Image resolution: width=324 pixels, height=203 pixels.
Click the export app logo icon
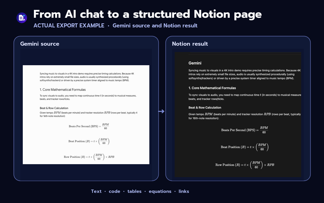[x=22, y=18]
